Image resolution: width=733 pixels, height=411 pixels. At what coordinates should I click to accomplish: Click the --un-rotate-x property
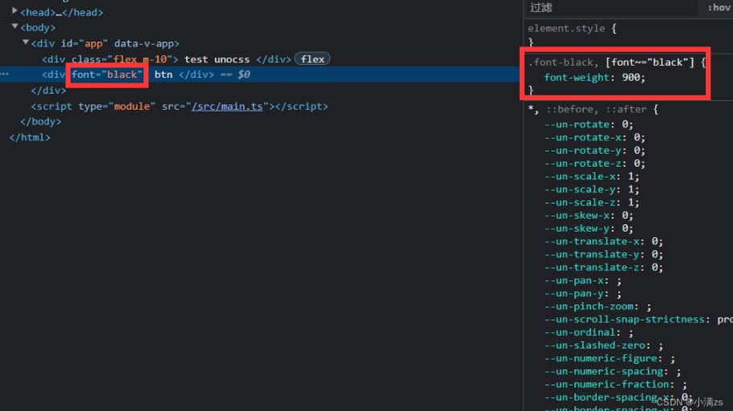pos(582,137)
